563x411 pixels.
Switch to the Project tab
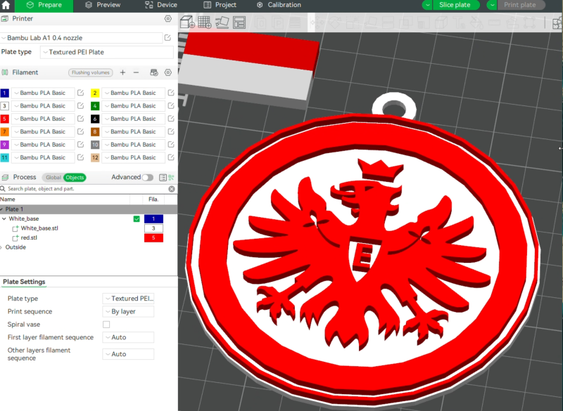220,5
